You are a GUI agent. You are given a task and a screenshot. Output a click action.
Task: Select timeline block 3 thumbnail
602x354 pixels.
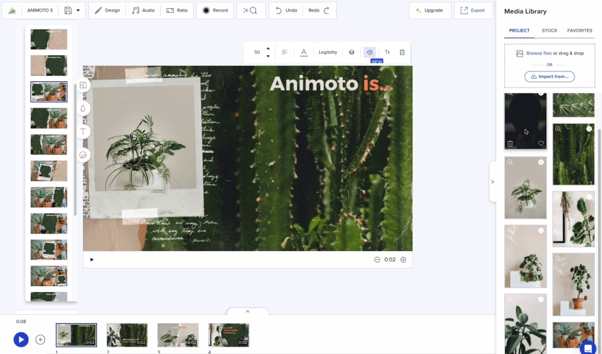point(178,335)
